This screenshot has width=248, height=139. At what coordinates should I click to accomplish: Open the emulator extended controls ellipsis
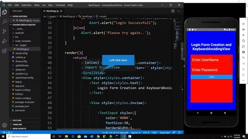(243, 80)
